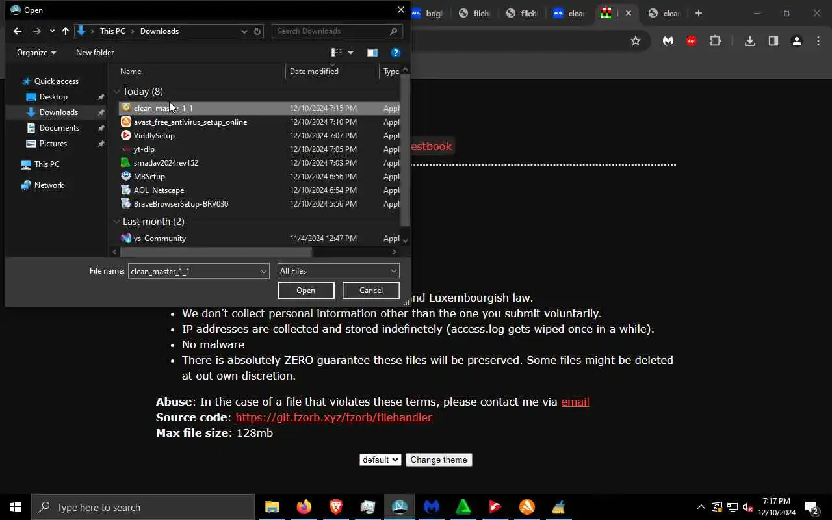Viewport: 832px width, 520px height.
Task: Open AOL extension icon in Chrome
Action: pos(692,41)
